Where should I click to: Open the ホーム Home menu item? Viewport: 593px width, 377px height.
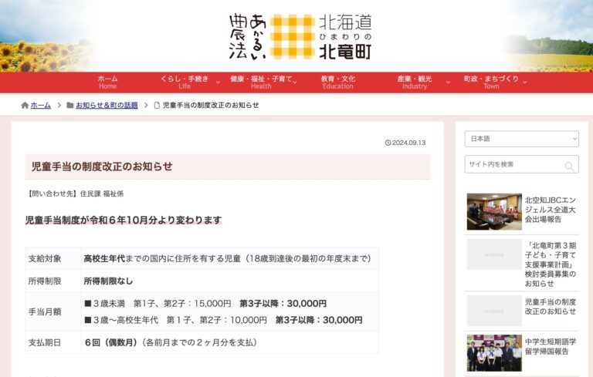click(108, 82)
